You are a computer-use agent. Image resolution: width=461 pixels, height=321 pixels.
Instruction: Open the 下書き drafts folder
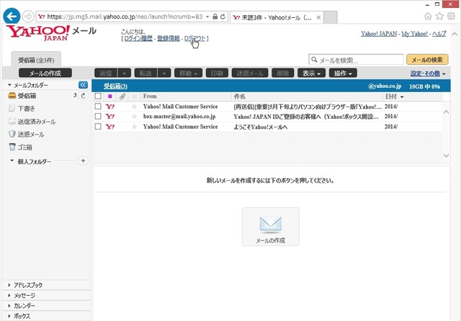(x=26, y=109)
